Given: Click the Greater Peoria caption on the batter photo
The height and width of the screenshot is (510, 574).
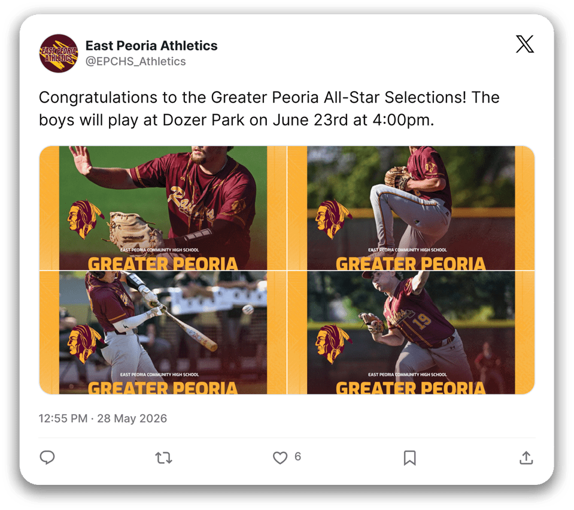Looking at the screenshot, I should tap(163, 387).
